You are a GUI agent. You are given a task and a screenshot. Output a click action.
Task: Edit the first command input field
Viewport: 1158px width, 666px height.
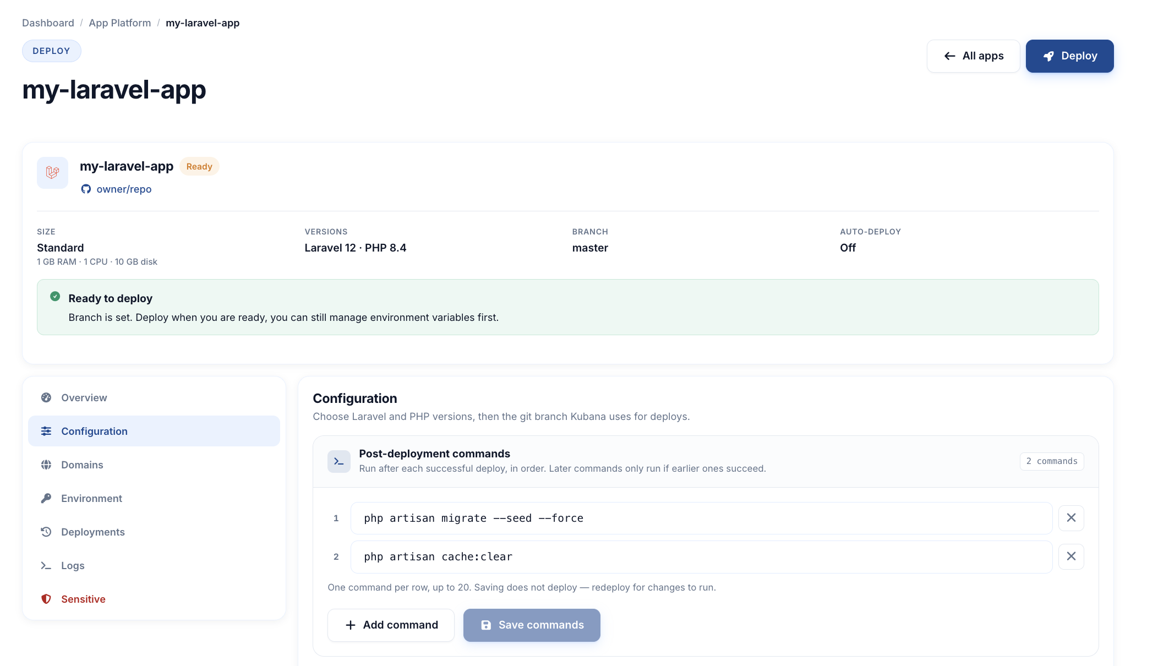701,518
